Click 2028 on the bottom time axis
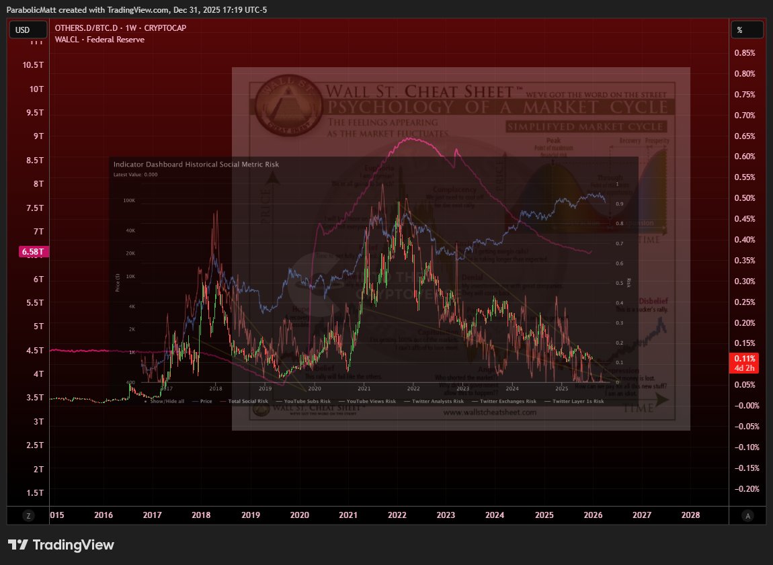 coord(691,515)
